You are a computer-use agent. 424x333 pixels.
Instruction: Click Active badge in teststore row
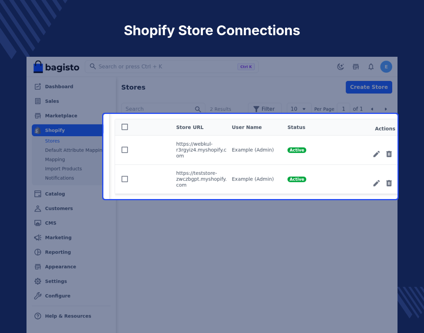coord(297,179)
